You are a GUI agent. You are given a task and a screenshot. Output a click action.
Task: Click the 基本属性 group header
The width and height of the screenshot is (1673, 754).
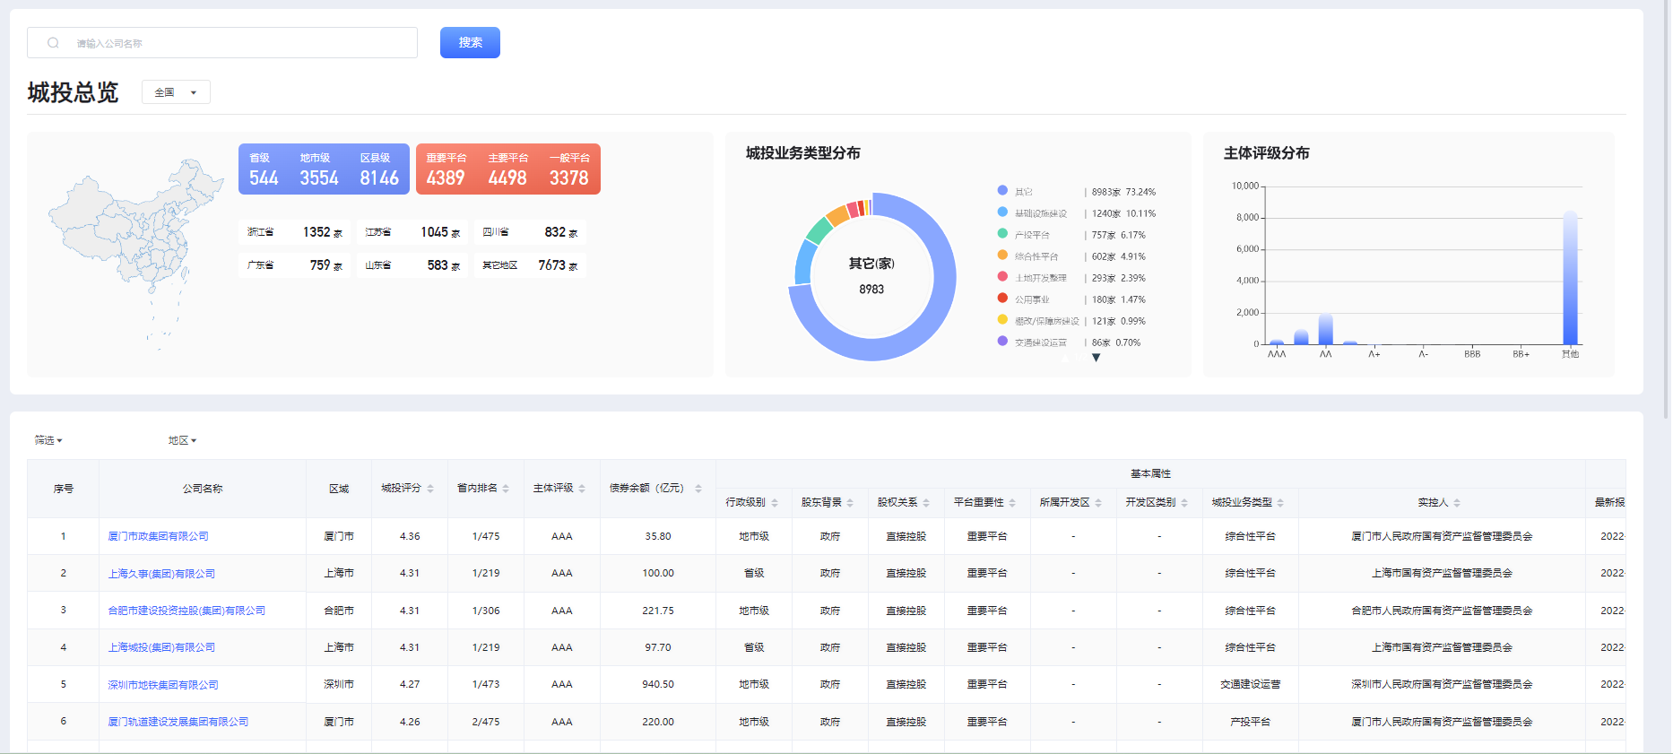pyautogui.click(x=1150, y=473)
